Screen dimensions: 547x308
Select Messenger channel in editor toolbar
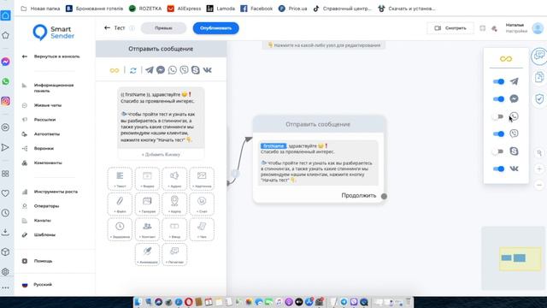pyautogui.click(x=161, y=70)
